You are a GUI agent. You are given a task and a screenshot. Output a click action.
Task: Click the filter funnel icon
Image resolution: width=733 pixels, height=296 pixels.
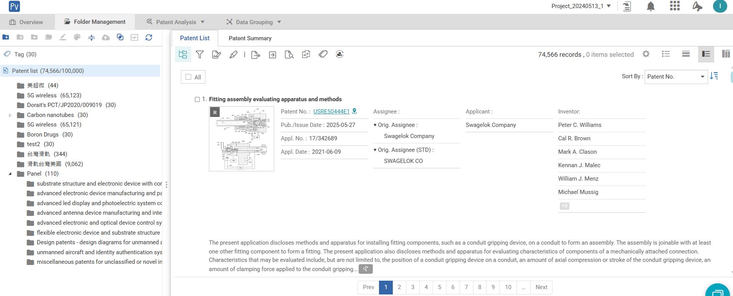tap(200, 54)
